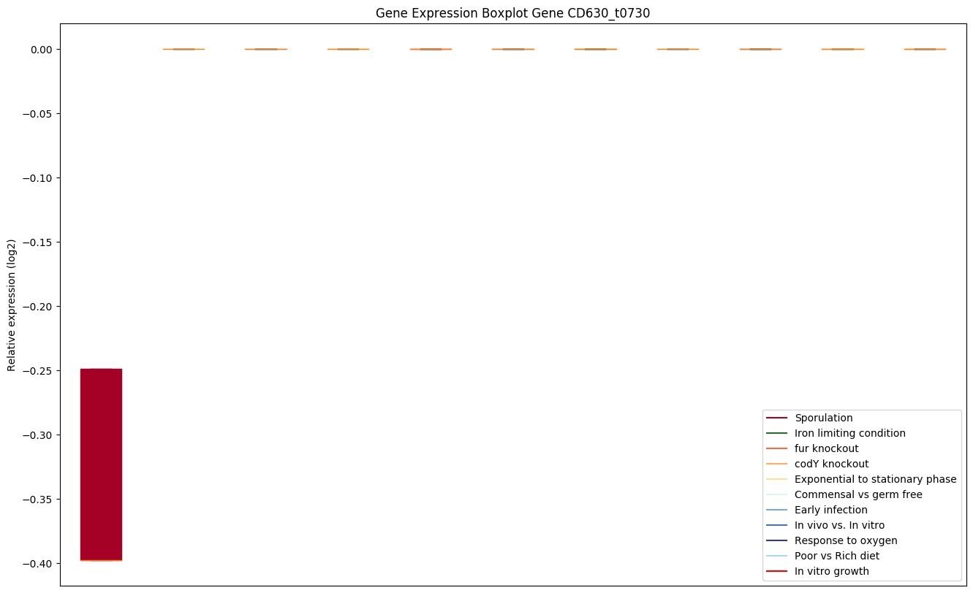Click the dark red Sporulation legend line
The image size is (973, 593).
(x=776, y=418)
